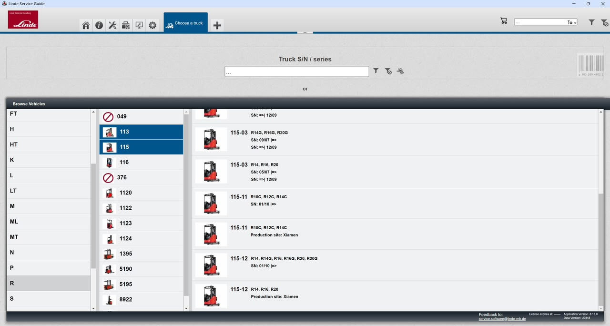Image resolution: width=610 pixels, height=326 pixels.
Task: Select series 5190 truck icon row
Action: (141, 269)
